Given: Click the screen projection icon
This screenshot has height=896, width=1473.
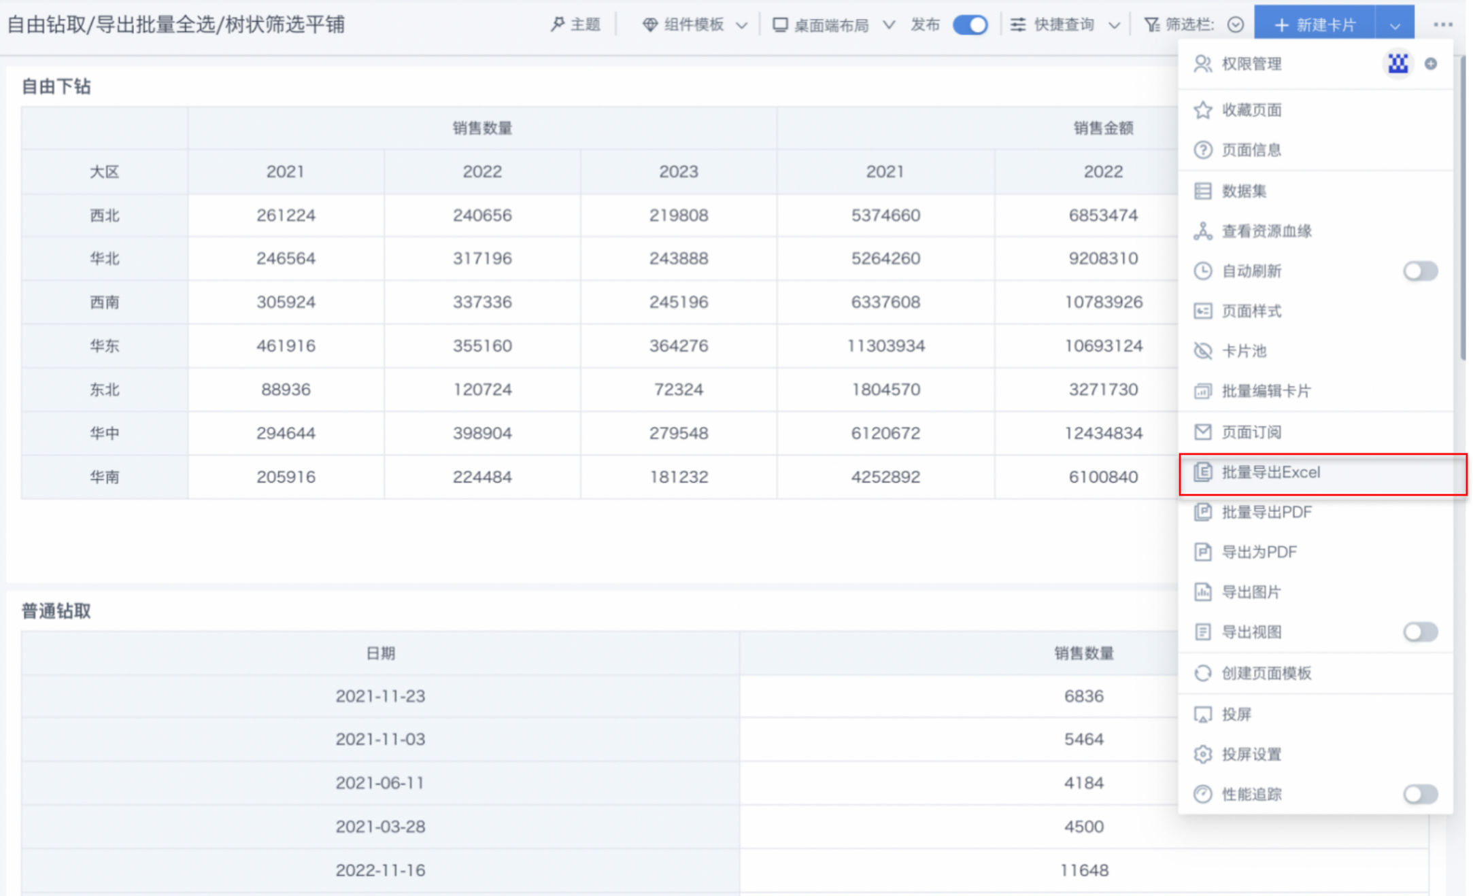Looking at the screenshot, I should [1202, 714].
